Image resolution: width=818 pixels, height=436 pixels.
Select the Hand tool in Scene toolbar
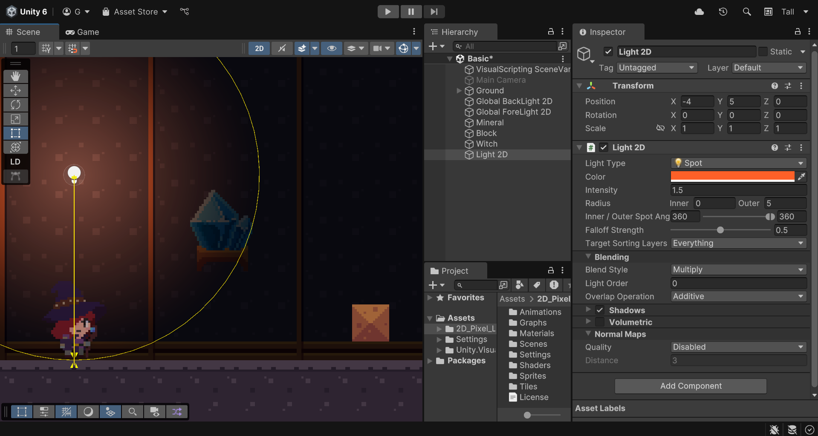pyautogui.click(x=15, y=76)
